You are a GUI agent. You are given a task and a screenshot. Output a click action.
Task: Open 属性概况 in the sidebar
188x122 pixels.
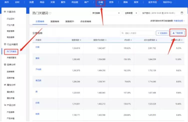(x=10, y=92)
